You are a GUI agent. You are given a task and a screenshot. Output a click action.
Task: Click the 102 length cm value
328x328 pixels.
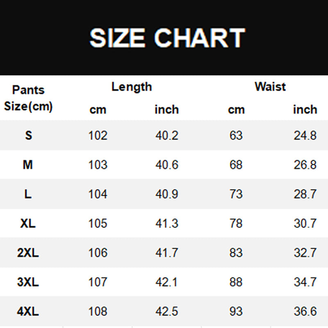[x=98, y=135]
